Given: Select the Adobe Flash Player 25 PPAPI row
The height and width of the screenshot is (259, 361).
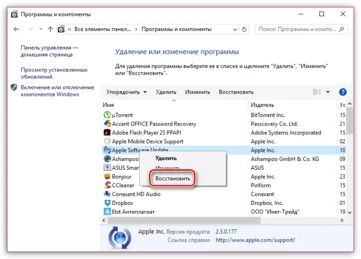Looking at the screenshot, I should (223, 133).
